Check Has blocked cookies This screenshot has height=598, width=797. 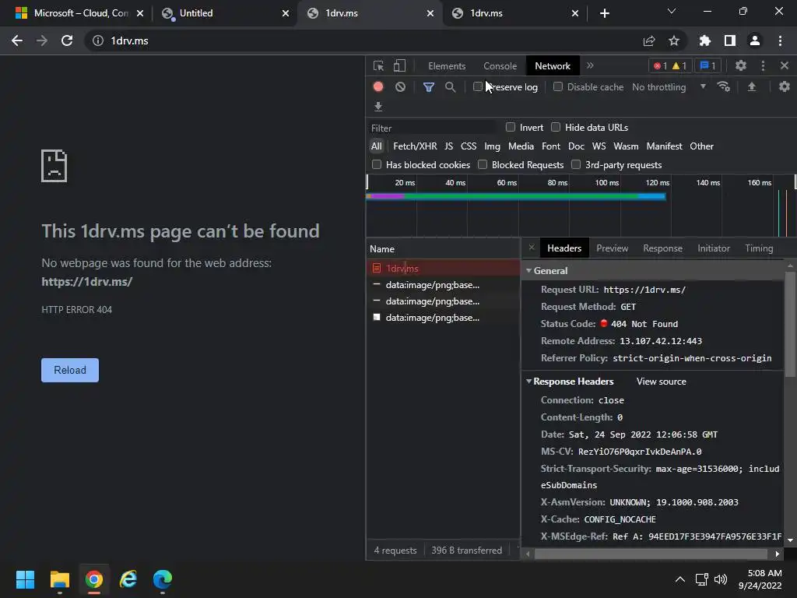coord(377,165)
